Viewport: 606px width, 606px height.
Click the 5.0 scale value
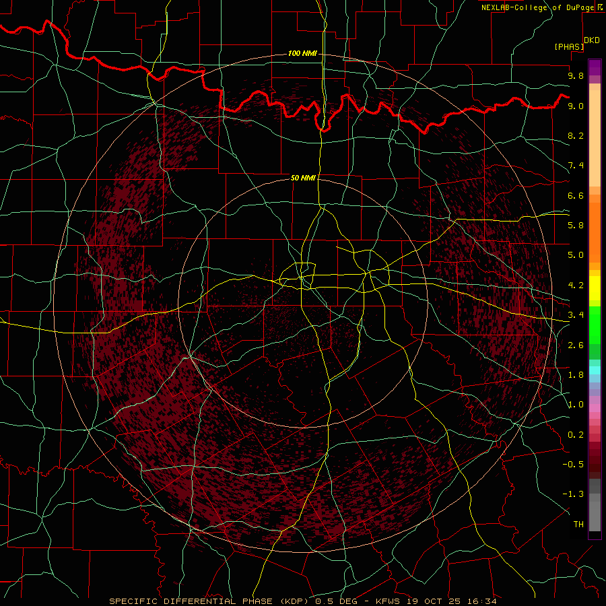coord(576,255)
